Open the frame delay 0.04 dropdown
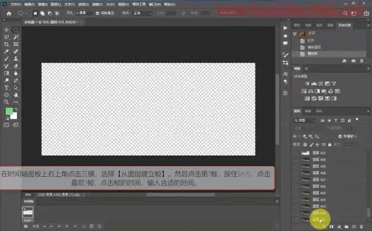The image size is (372, 231). pos(28,220)
